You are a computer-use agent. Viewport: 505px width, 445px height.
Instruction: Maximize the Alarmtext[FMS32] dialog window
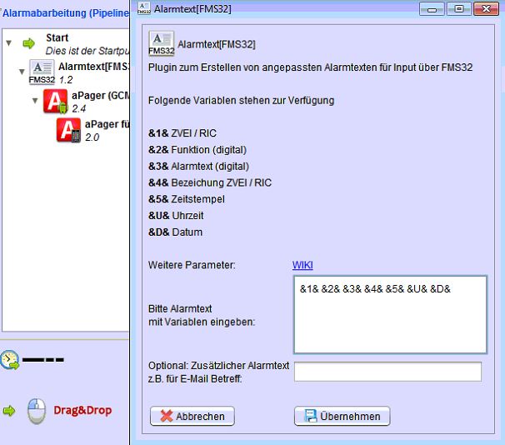457,9
